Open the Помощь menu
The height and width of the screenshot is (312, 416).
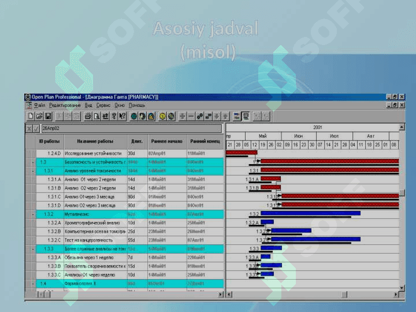click(x=137, y=105)
